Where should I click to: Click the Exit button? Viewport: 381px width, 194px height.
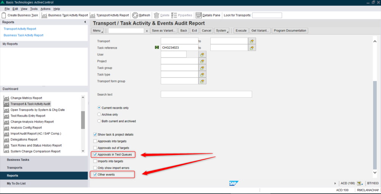click(x=194, y=31)
